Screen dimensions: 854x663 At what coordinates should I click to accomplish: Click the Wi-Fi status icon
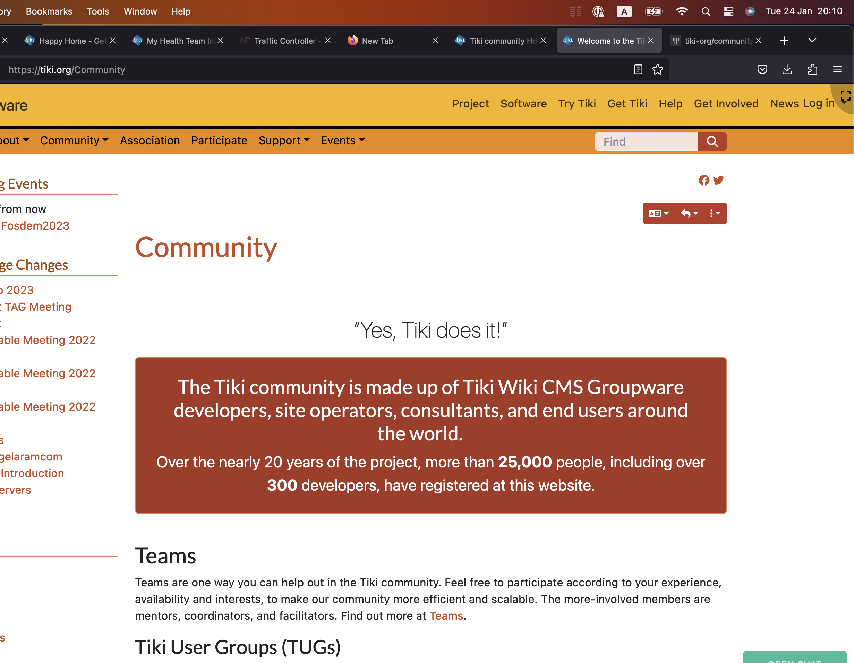coord(682,12)
